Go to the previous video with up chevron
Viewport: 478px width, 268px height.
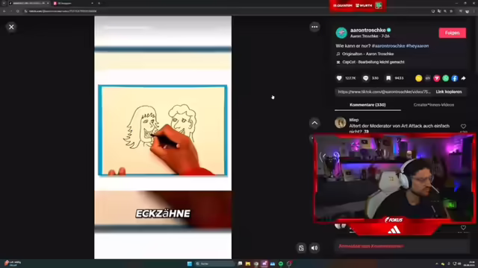point(314,123)
